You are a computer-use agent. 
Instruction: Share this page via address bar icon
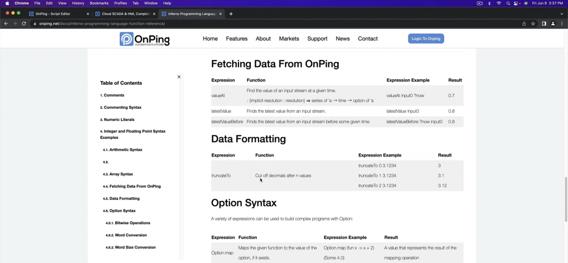524,23
